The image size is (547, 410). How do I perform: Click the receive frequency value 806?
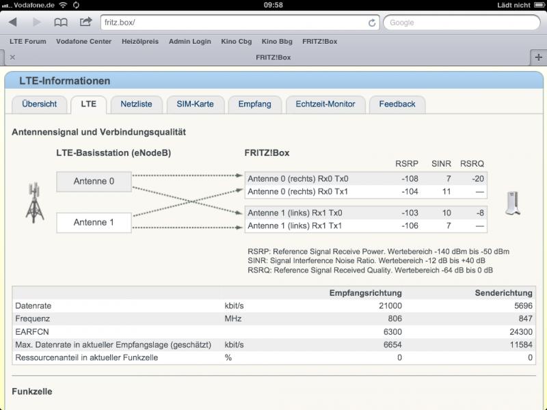(x=395, y=319)
